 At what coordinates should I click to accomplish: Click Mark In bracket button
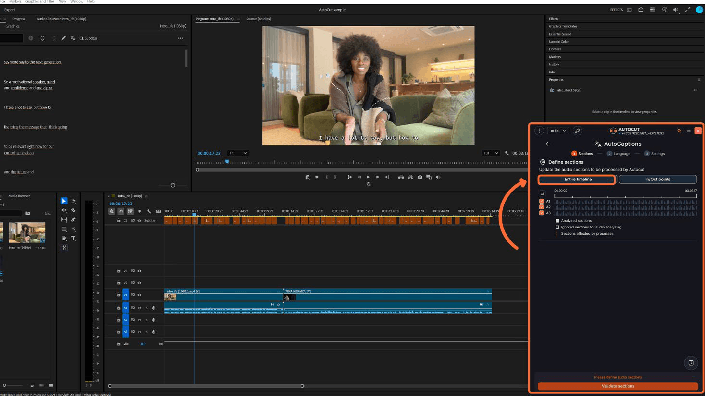(327, 177)
